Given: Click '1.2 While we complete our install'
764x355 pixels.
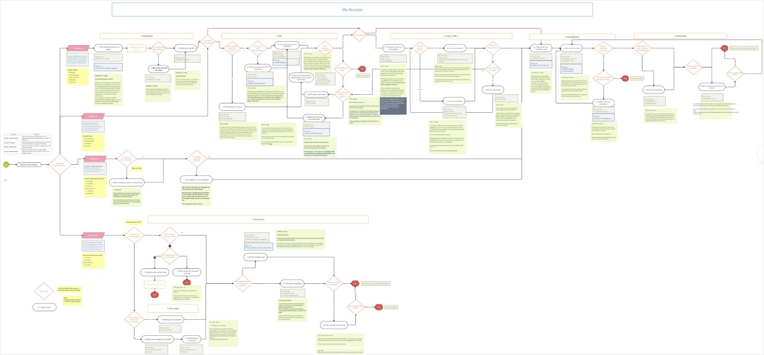Looking at the screenshot, I should [x=158, y=340].
